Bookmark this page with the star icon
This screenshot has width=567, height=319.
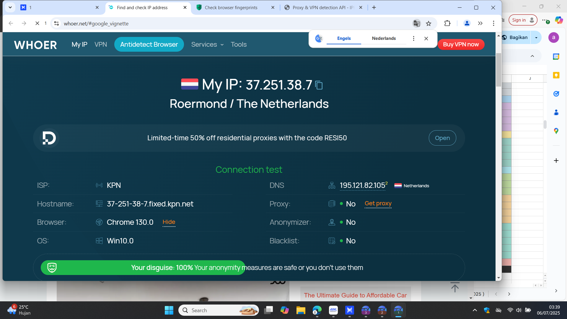tap(428, 23)
